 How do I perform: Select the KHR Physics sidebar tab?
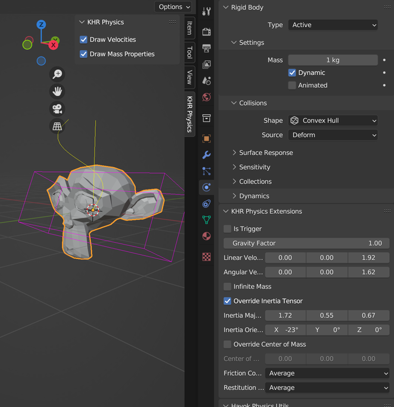pyautogui.click(x=189, y=114)
